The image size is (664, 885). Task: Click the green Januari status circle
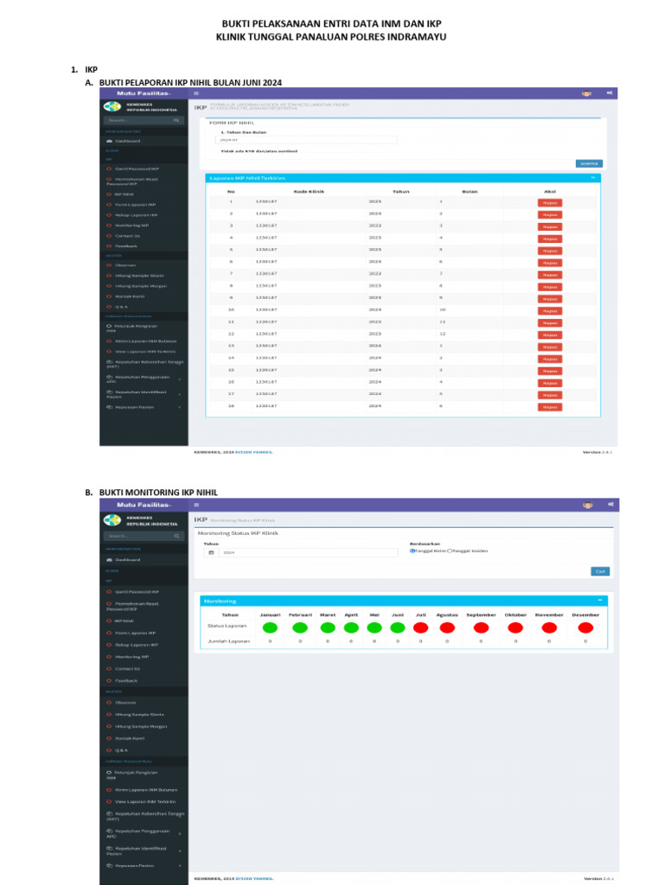(270, 627)
